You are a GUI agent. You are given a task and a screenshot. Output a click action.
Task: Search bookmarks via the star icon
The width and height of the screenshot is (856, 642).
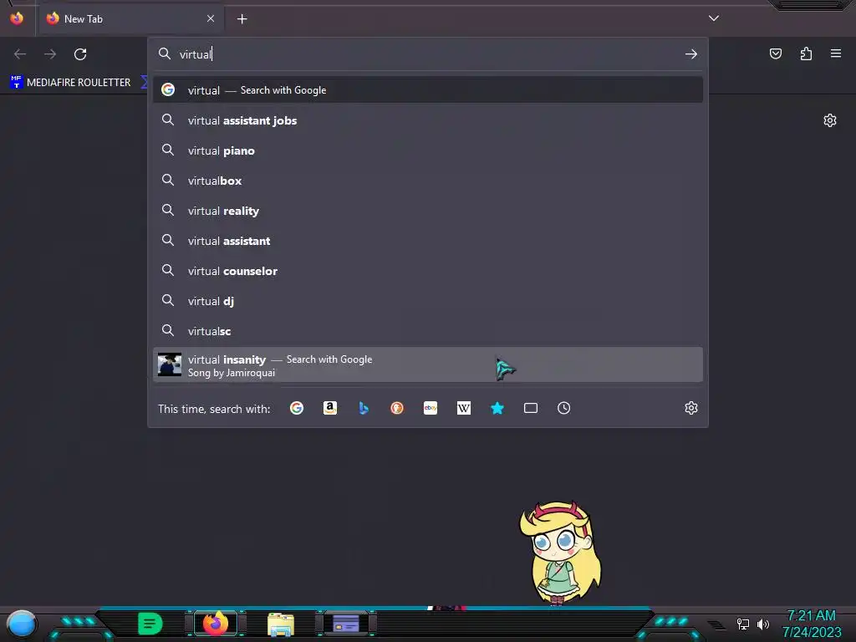[497, 408]
